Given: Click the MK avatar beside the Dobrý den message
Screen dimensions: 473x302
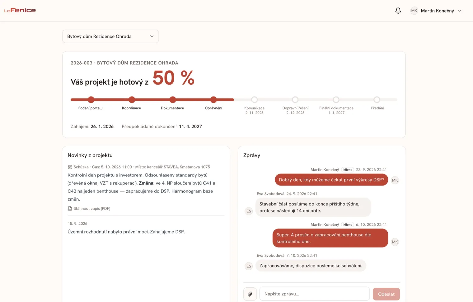Looking at the screenshot, I should 395,180.
